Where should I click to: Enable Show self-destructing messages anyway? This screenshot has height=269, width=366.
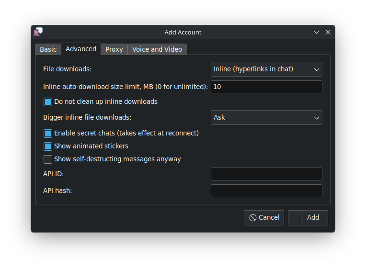tap(48, 159)
